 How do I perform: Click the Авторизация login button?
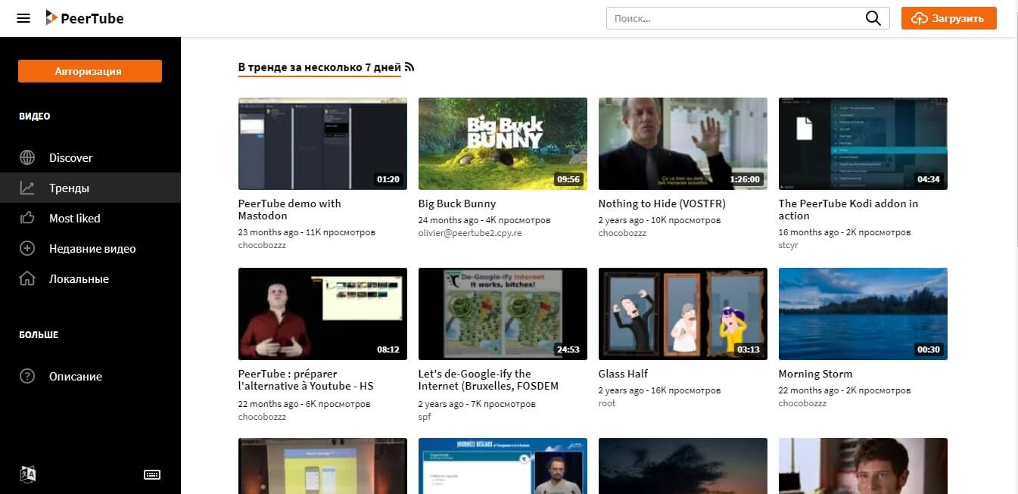90,71
